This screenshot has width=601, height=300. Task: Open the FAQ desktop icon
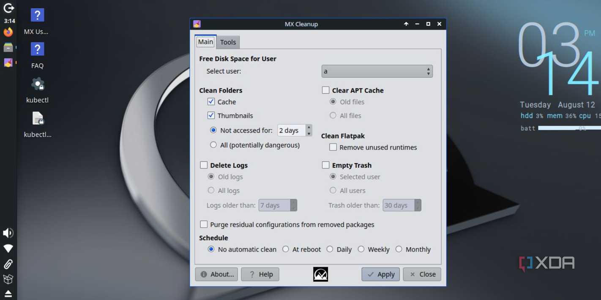pyautogui.click(x=37, y=56)
